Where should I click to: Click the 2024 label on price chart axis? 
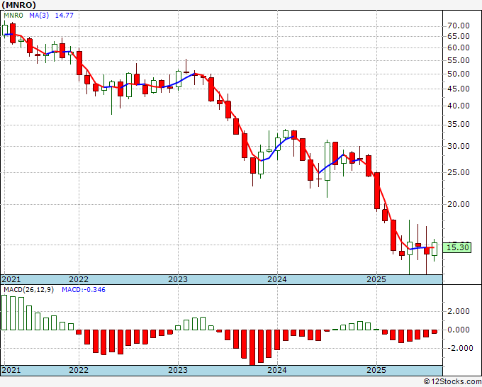pyautogui.click(x=277, y=279)
